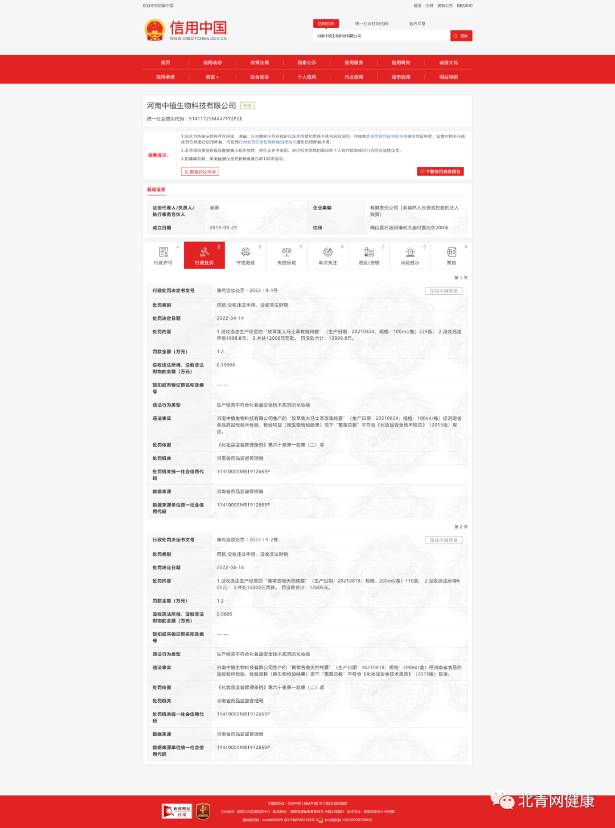Click the 行政许可 document icon
Screen dimensions: 615x828
point(163,252)
